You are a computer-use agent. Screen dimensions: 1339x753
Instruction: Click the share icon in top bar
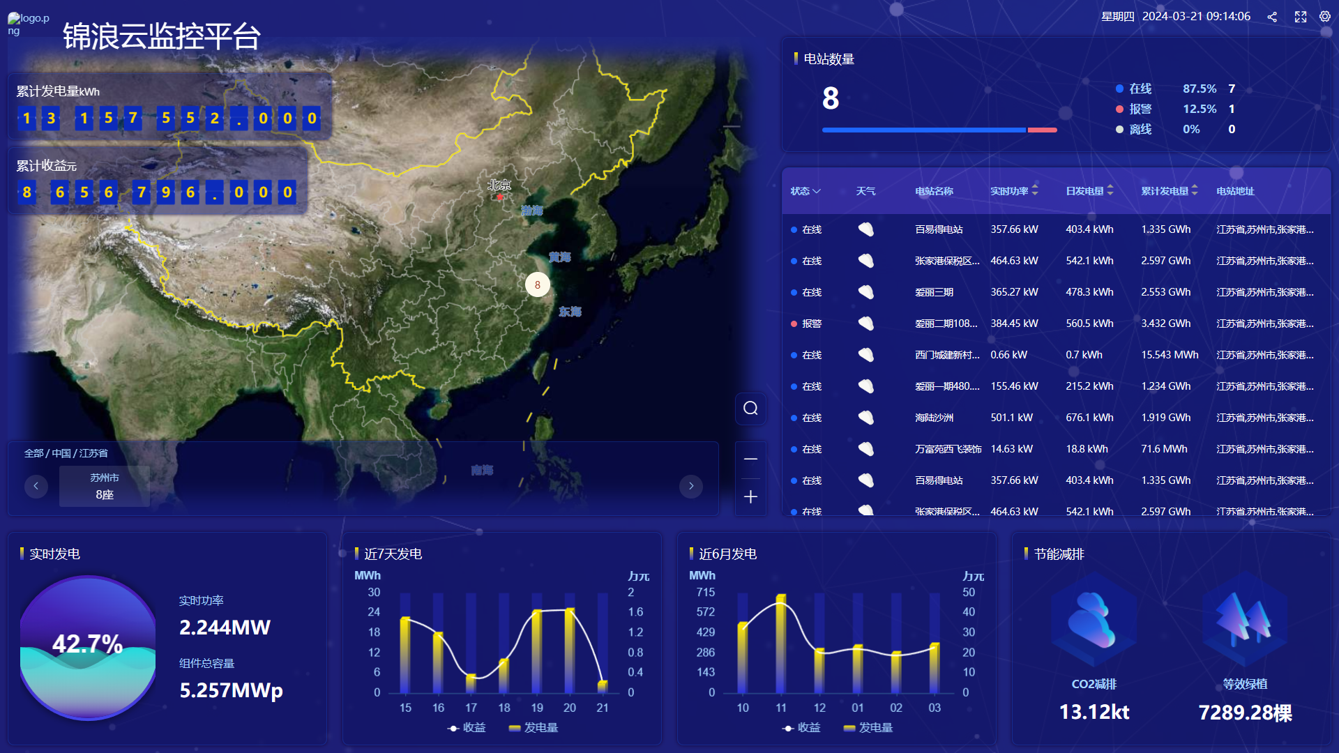click(x=1272, y=17)
